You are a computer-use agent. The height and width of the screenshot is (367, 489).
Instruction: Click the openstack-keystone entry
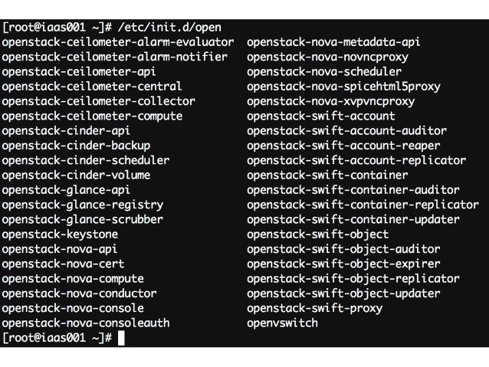[60, 234]
